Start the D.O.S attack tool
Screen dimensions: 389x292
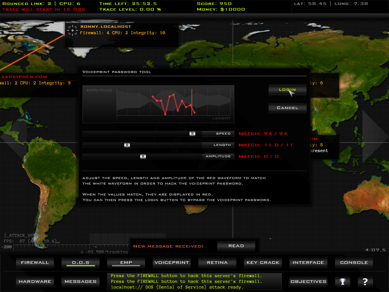[80, 263]
